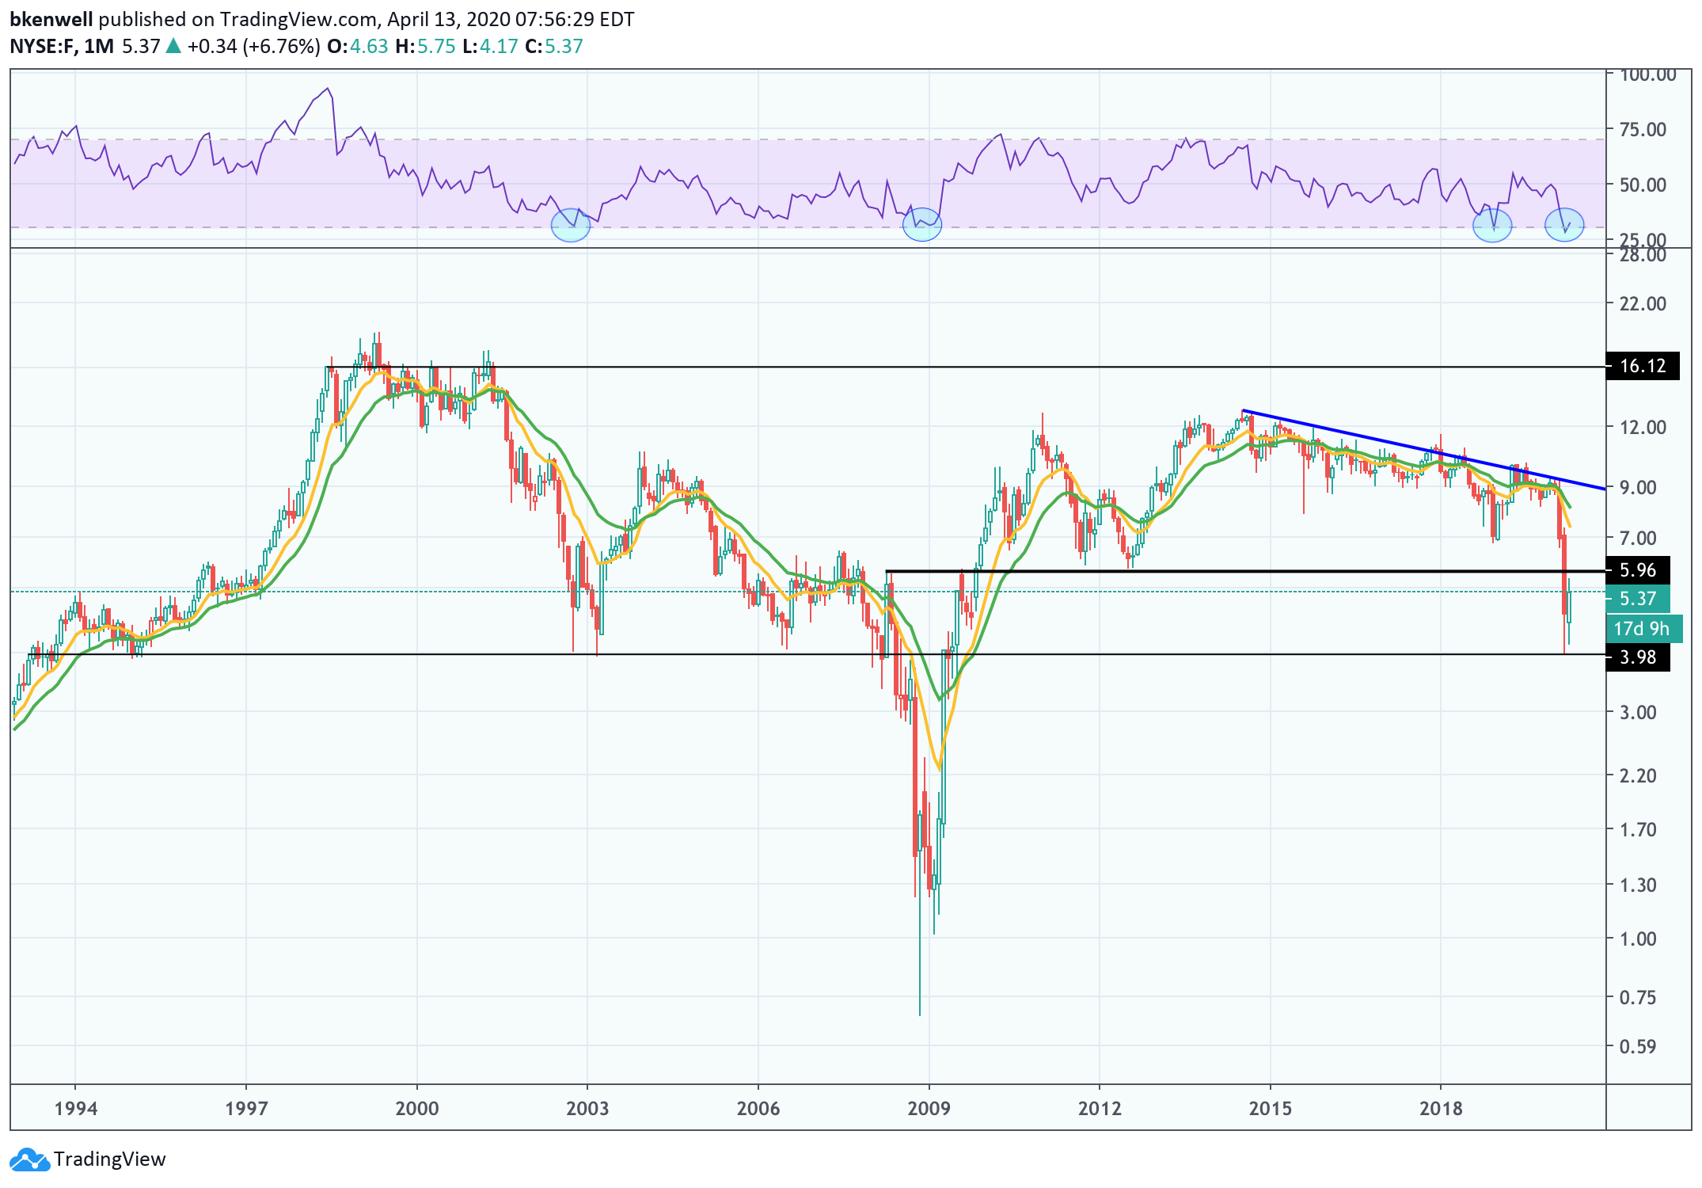Click the green up-arrow triangle beside 5.37

pyautogui.click(x=173, y=46)
